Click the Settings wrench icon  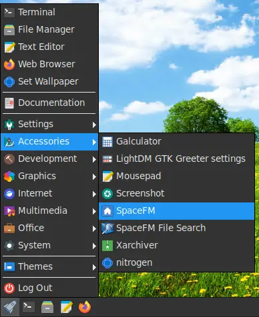pyautogui.click(x=9, y=125)
